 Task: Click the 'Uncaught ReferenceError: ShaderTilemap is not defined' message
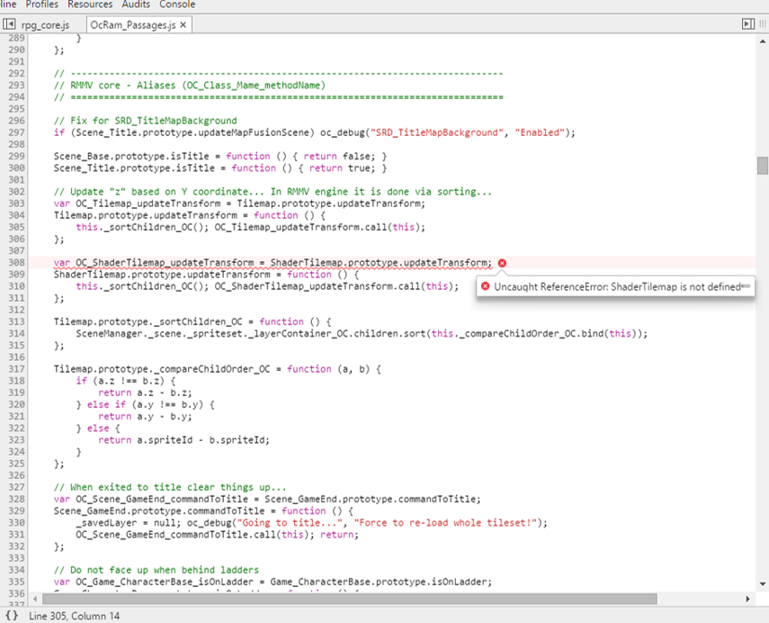pos(618,286)
